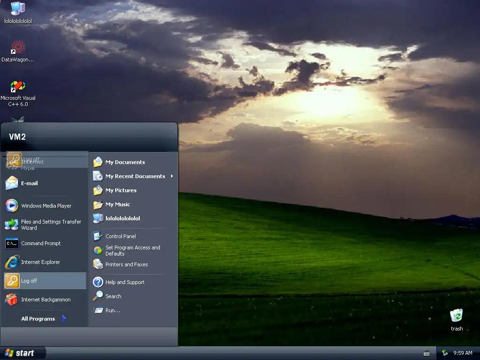Open the Files and Settings Transfer Wizard label
Viewport: 480px width, 360px height.
tap(51, 225)
